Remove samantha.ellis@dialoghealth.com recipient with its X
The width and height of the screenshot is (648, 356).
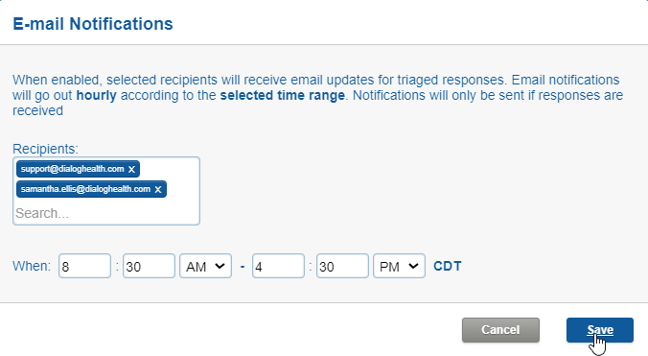(158, 189)
